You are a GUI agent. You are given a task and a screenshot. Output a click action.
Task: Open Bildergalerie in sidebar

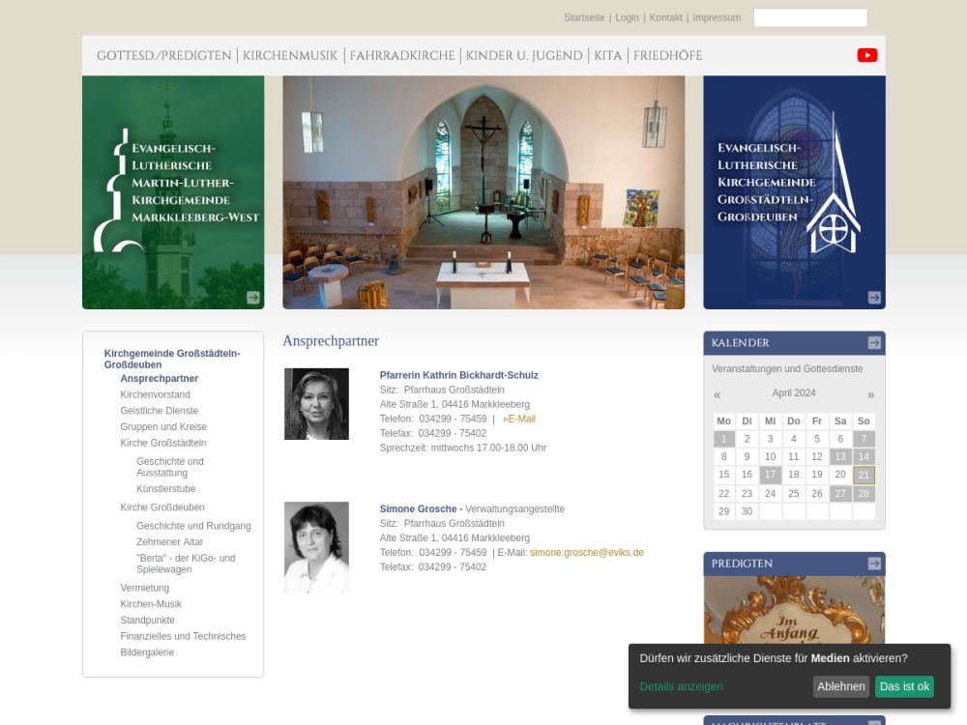147,652
